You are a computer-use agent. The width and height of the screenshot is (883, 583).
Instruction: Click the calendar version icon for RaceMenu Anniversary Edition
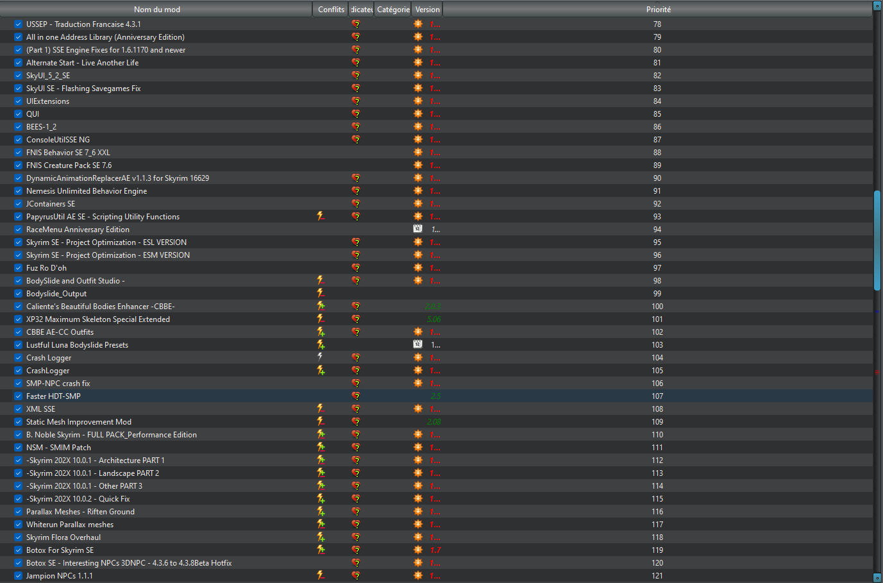click(417, 228)
